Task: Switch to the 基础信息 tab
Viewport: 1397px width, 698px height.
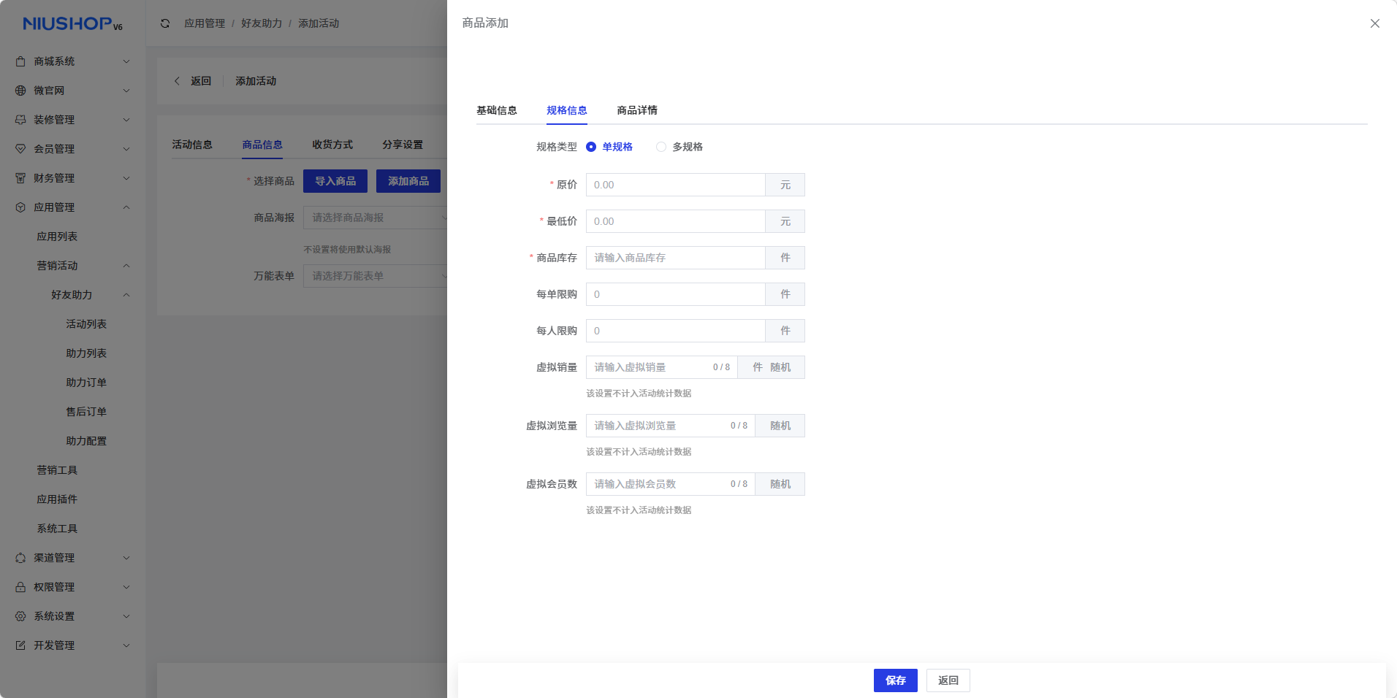Action: pos(497,110)
